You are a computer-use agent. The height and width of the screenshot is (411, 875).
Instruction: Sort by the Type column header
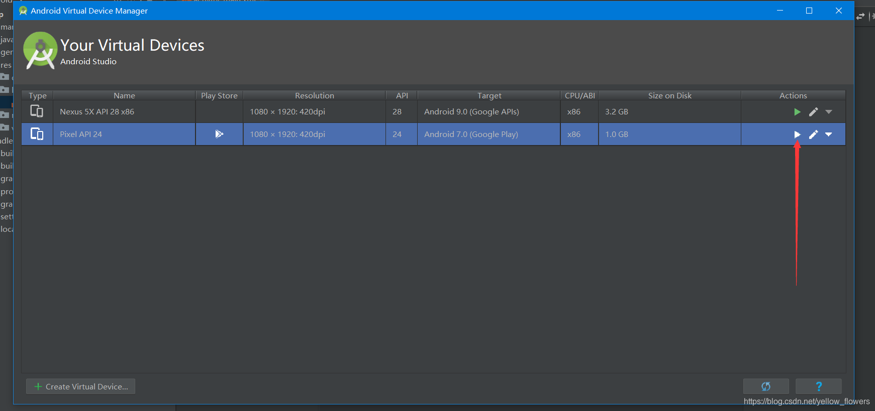tap(37, 95)
